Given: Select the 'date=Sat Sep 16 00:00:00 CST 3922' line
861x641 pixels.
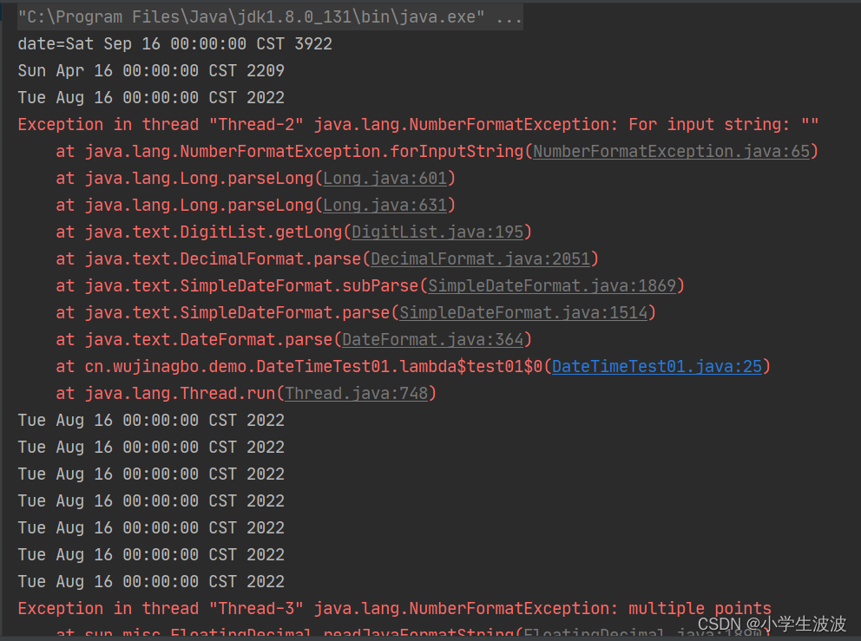Looking at the screenshot, I should click(x=174, y=44).
